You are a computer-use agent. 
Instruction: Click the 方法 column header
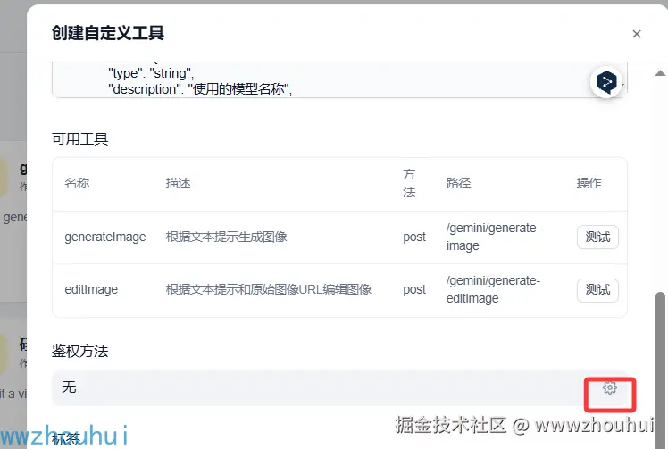point(409,183)
